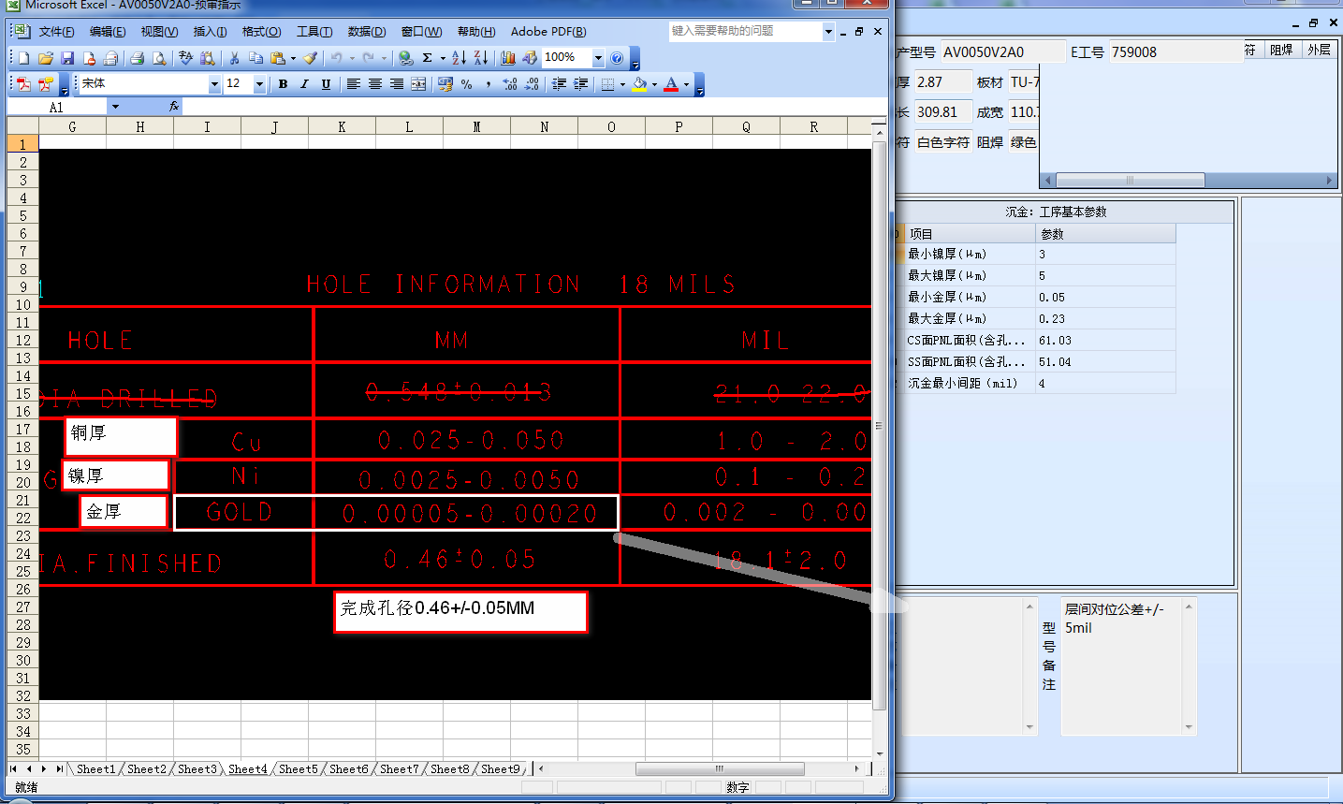Image resolution: width=1343 pixels, height=804 pixels.
Task: Toggle Underline formatting
Action: pos(326,84)
